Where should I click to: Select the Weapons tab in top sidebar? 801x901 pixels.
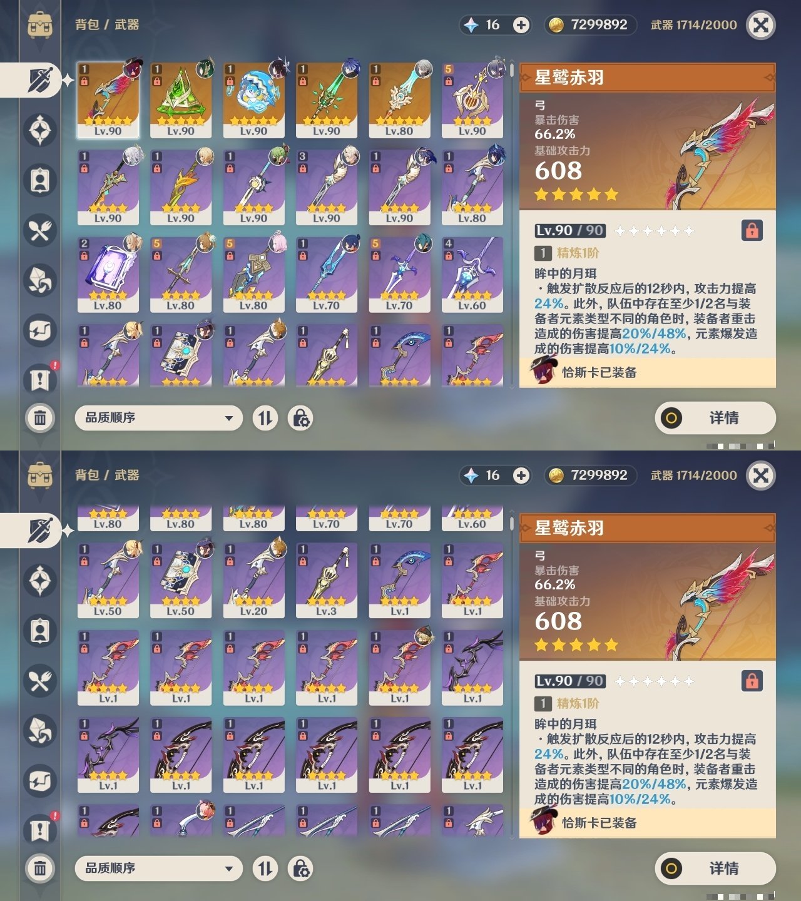click(40, 80)
